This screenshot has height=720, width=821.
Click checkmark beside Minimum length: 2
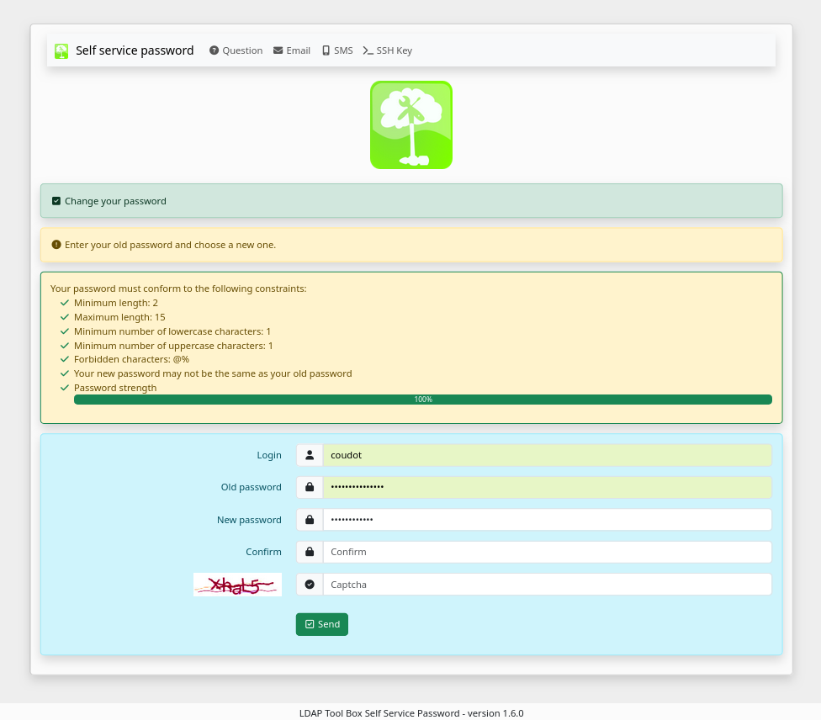[x=65, y=303]
